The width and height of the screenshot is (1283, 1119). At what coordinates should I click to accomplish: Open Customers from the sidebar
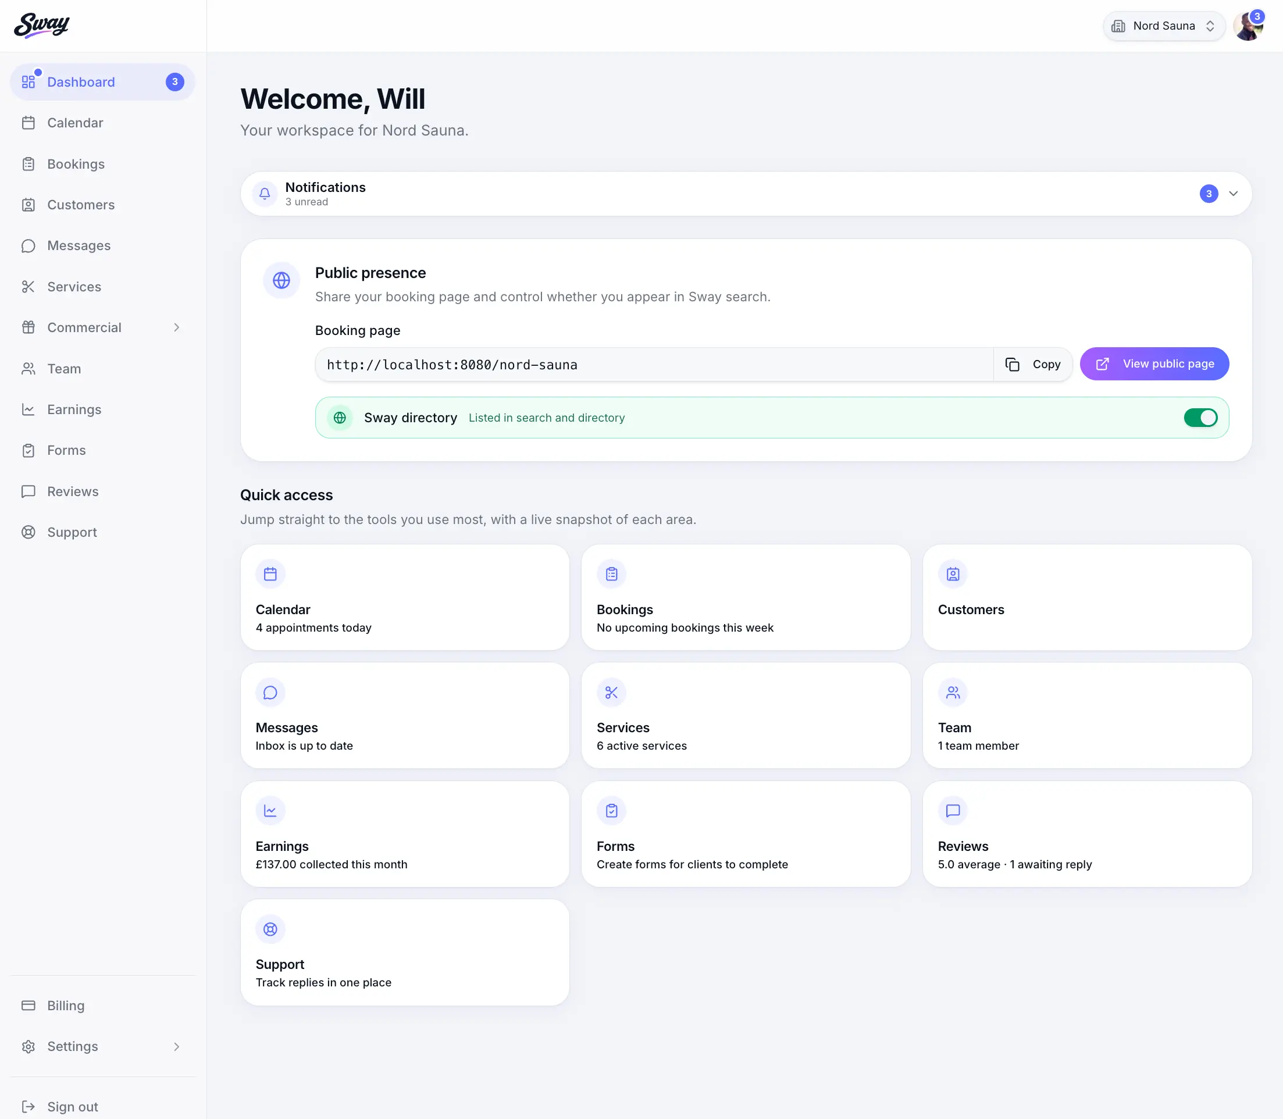102,205
